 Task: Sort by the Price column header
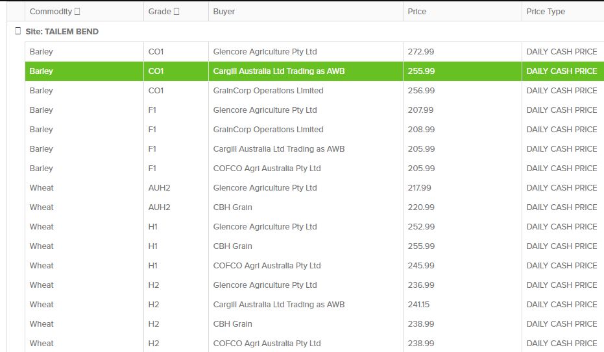click(417, 12)
